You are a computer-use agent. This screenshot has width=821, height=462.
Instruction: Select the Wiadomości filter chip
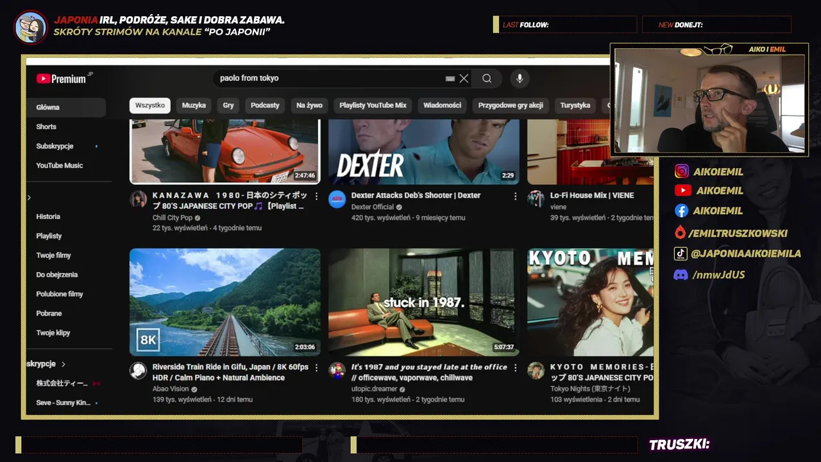tap(443, 105)
